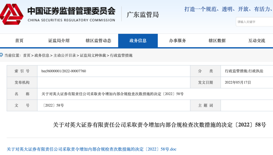The height and width of the screenshot is (155, 273).
Task: Click the 文号 label cell
Action: [22, 105]
